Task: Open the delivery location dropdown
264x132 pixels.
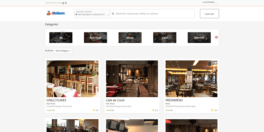Action: point(92,13)
